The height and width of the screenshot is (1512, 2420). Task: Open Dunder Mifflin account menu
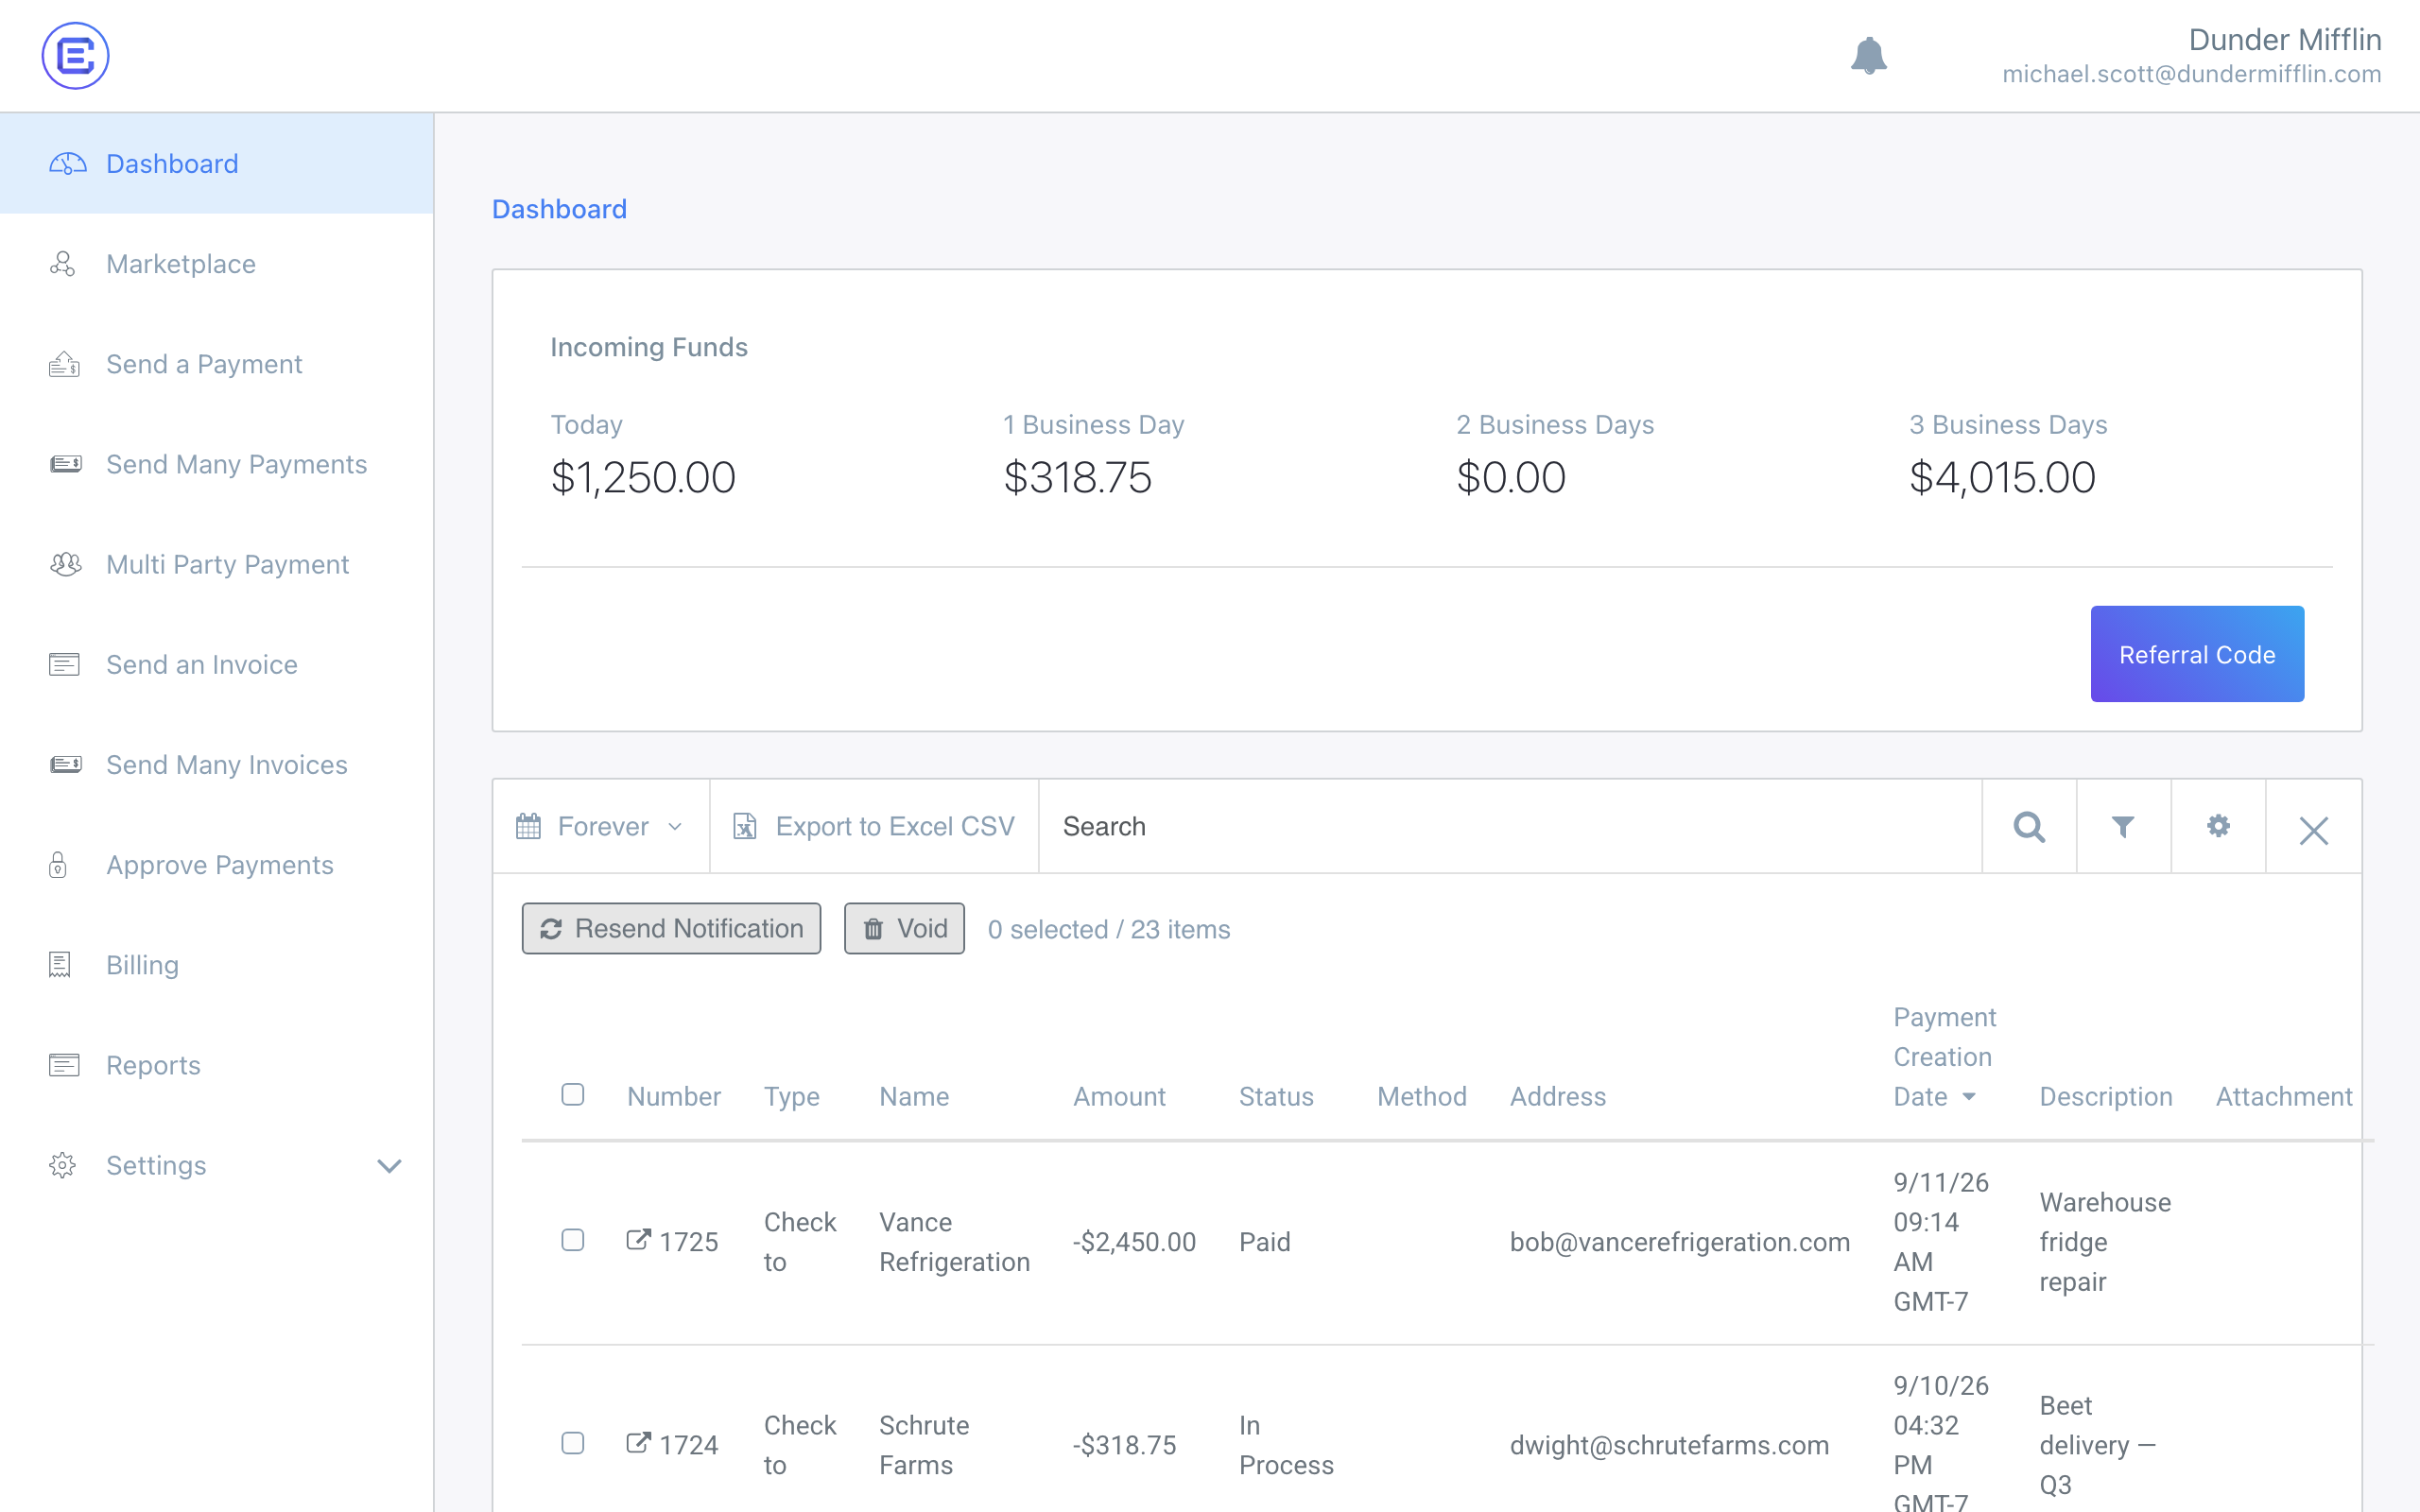(x=2191, y=56)
